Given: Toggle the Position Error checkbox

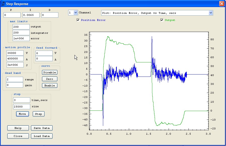Looking at the screenshot, I should point(78,20).
